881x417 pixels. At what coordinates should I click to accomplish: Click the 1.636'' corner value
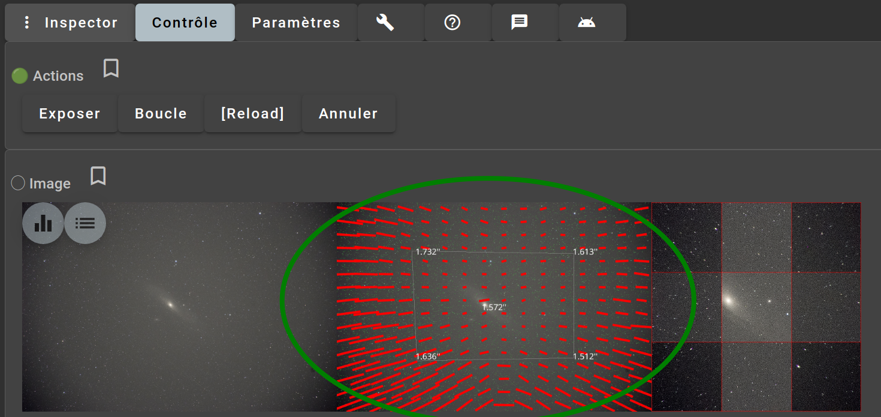428,356
